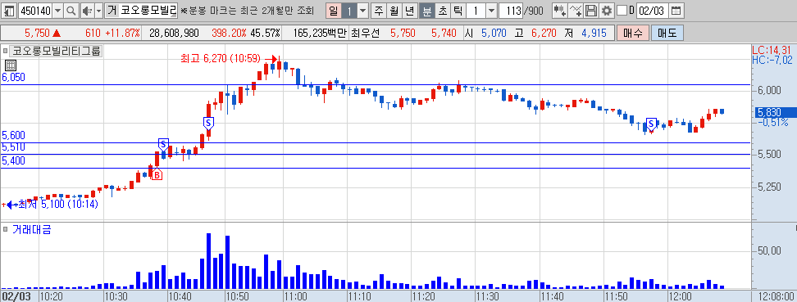Click the speaker sound icon
The height and width of the screenshot is (302, 797).
(x=87, y=10)
